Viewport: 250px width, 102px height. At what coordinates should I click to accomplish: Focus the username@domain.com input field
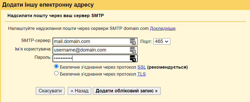95,50
